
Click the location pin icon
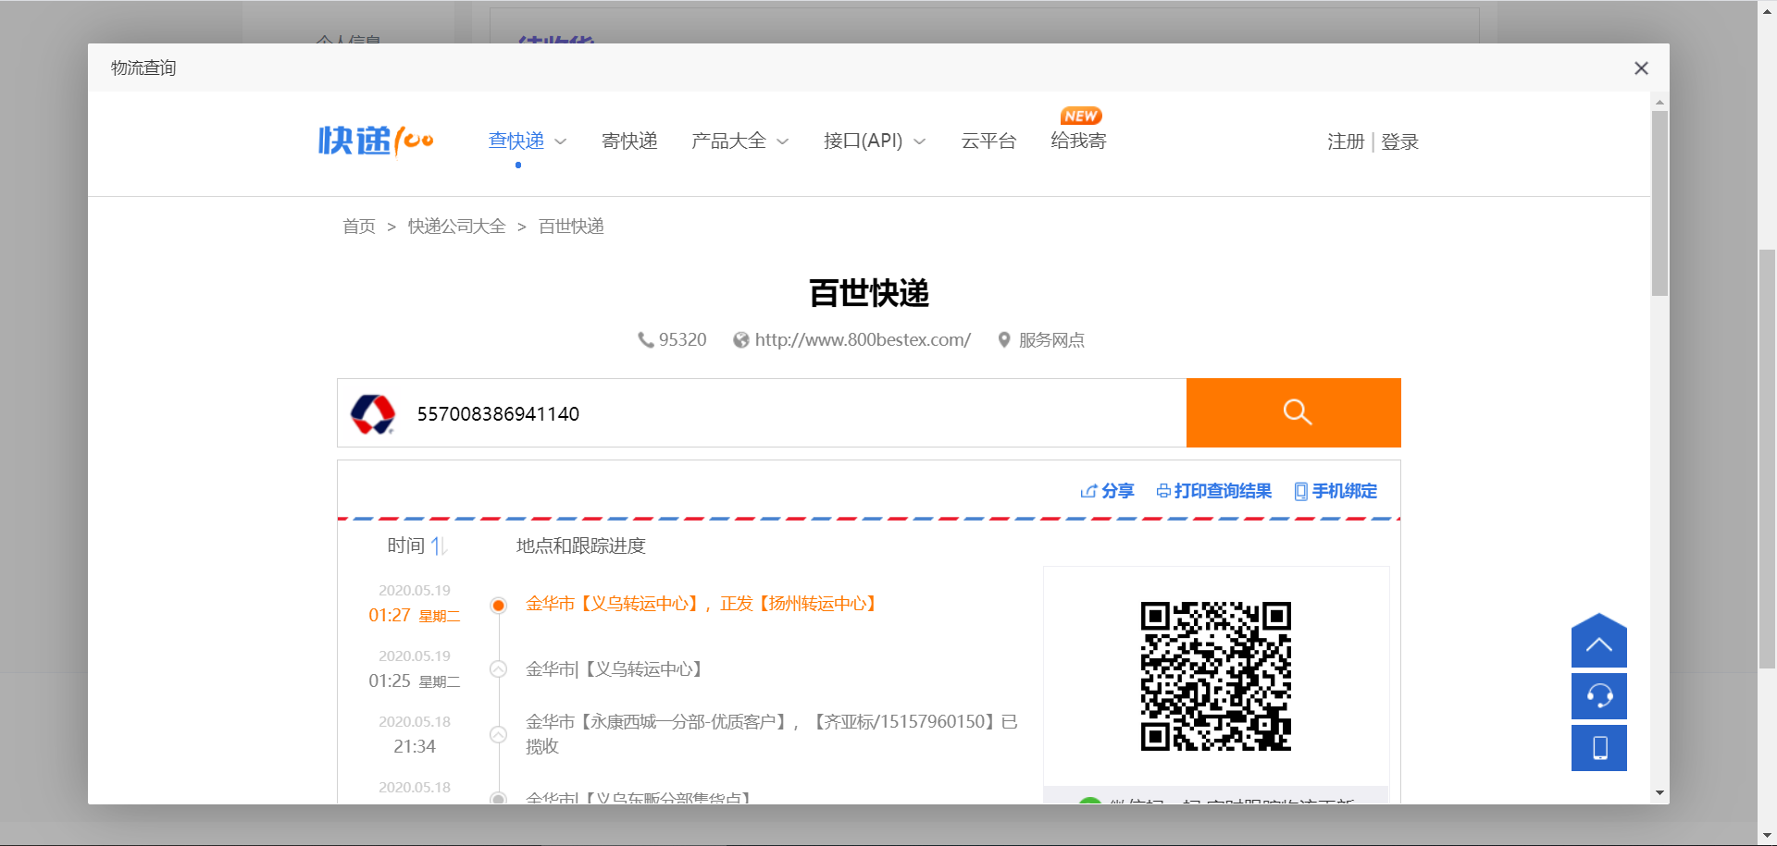pos(1004,340)
